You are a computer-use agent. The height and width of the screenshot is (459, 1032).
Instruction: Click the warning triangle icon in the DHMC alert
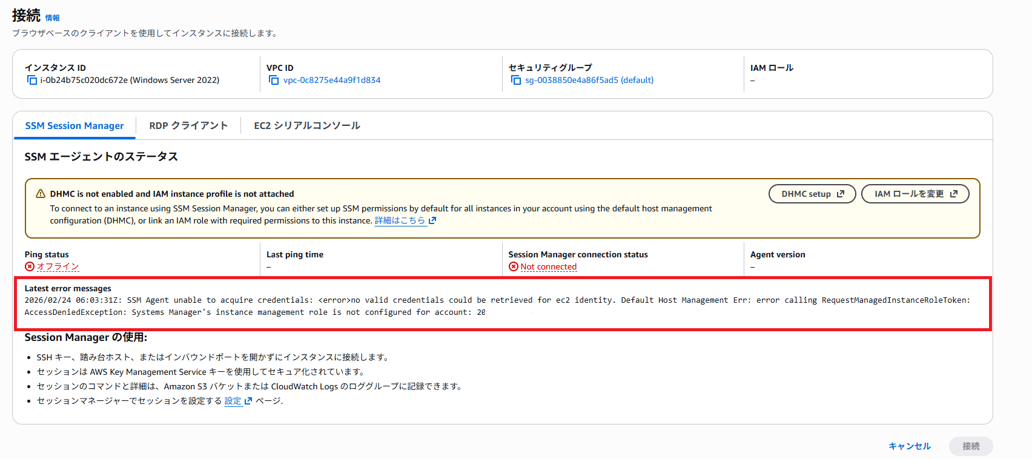click(x=41, y=194)
